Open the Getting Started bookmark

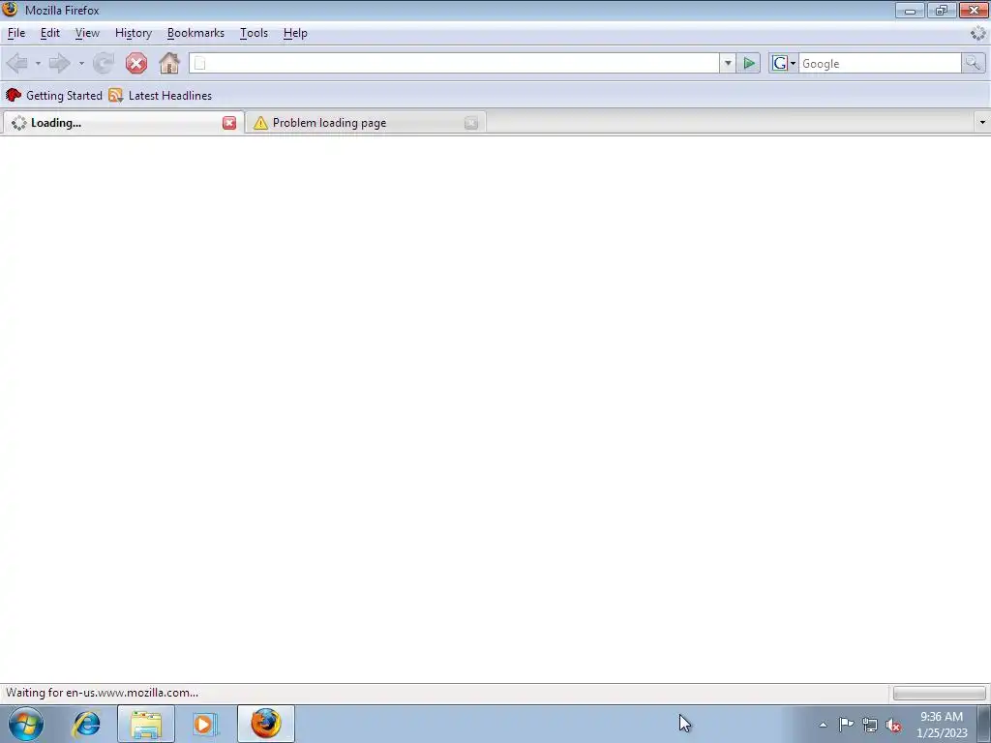(x=54, y=96)
